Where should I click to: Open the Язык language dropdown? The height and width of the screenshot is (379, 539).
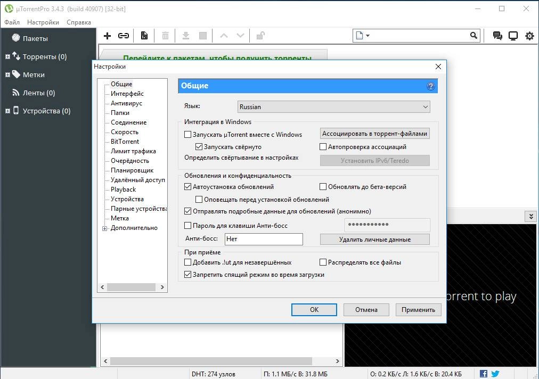pyautogui.click(x=425, y=106)
